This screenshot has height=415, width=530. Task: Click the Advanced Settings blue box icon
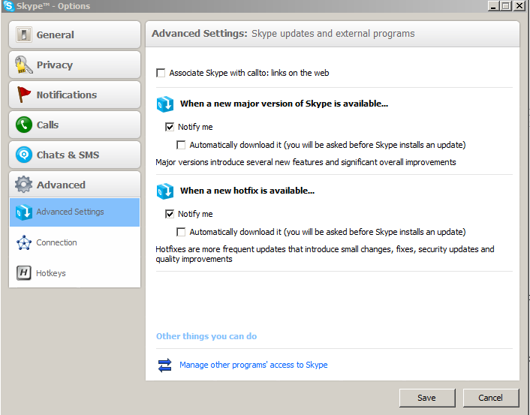(x=24, y=212)
